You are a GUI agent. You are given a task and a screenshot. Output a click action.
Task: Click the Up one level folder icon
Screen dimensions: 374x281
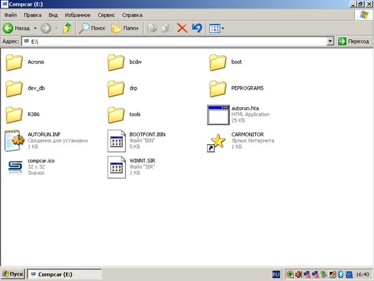(67, 28)
